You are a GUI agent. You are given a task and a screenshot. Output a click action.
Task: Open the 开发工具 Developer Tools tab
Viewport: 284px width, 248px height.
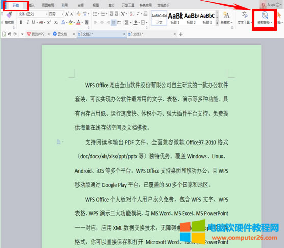tap(128, 5)
